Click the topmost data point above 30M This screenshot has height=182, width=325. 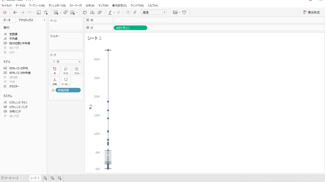tap(108, 50)
